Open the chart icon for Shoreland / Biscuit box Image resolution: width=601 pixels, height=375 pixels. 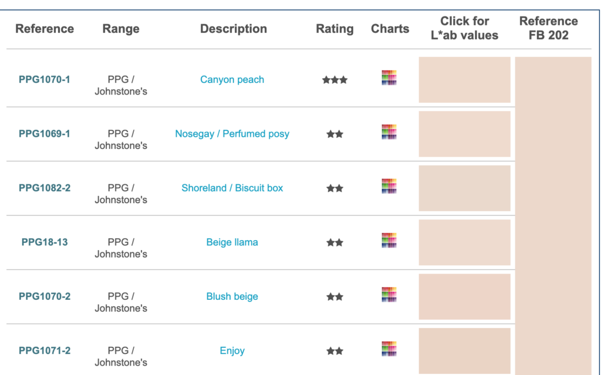pyautogui.click(x=389, y=187)
